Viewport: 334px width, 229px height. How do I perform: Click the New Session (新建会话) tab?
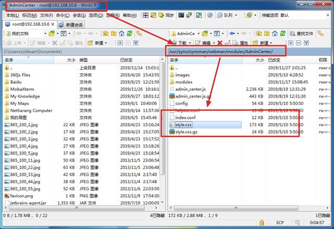tap(71, 25)
